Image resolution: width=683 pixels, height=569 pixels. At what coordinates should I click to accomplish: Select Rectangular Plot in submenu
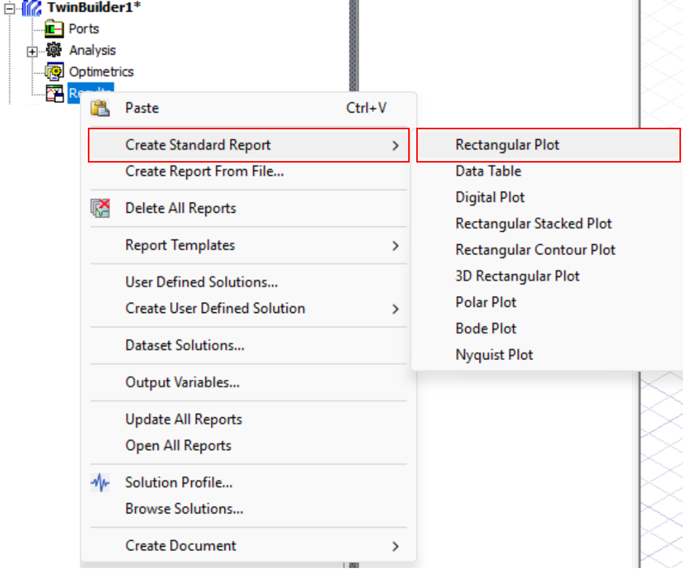548,145
